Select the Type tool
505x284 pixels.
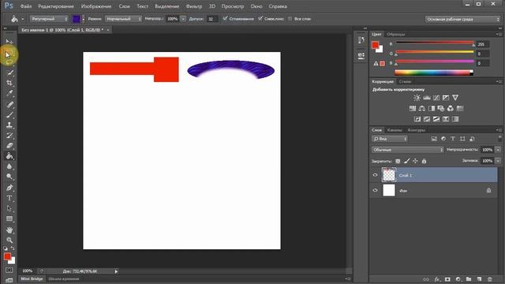tap(9, 198)
